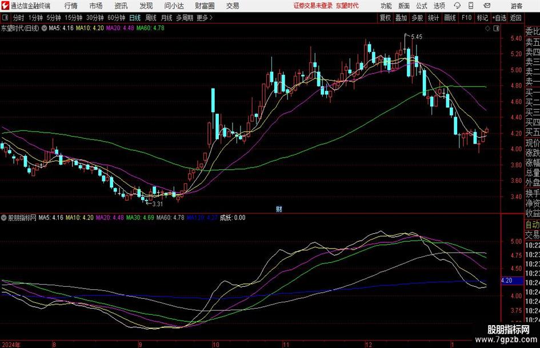Toggle the side panel icon at chart top-right
540x348 pixels.
(496, 28)
